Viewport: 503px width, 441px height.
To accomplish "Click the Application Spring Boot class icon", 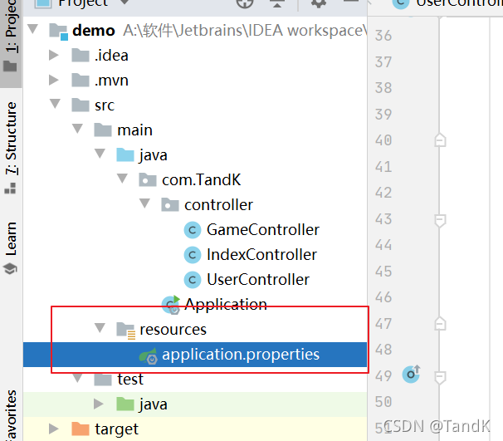I will coord(171,305).
